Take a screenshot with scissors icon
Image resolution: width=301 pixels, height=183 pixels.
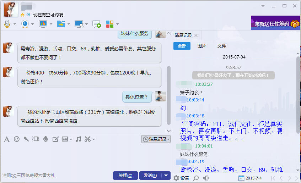tap(87, 139)
